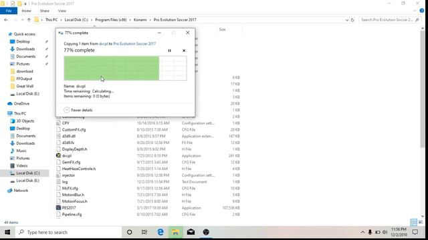The image size is (428, 240).
Task: Expand the ribbon with the chevron
Action: (x=415, y=11)
